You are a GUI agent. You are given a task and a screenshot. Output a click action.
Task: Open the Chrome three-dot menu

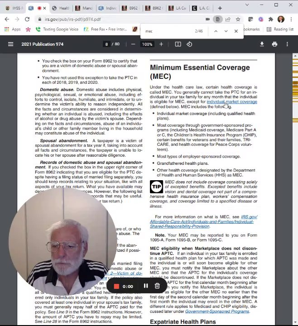pos(291,19)
